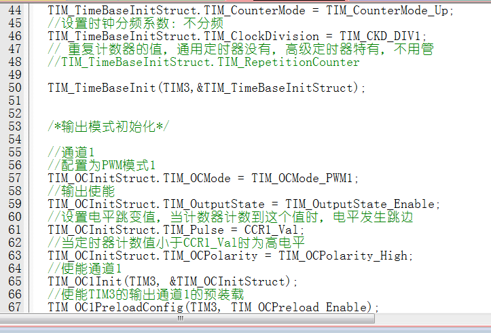Click line number 57 in the gutter
The width and height of the screenshot is (491, 333).
pos(14,178)
